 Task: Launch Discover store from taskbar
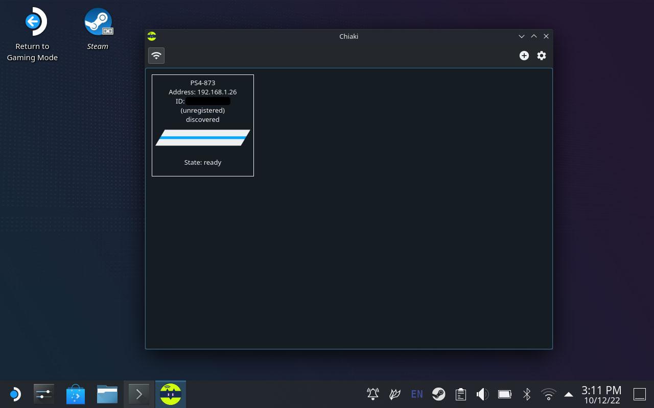tap(76, 394)
